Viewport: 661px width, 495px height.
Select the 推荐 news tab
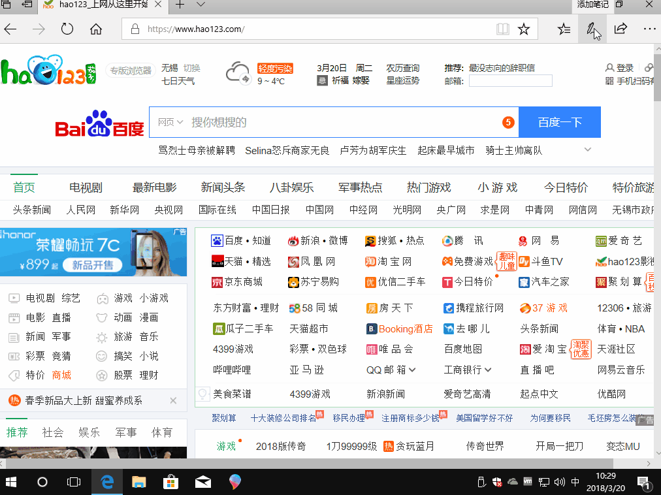(x=17, y=432)
